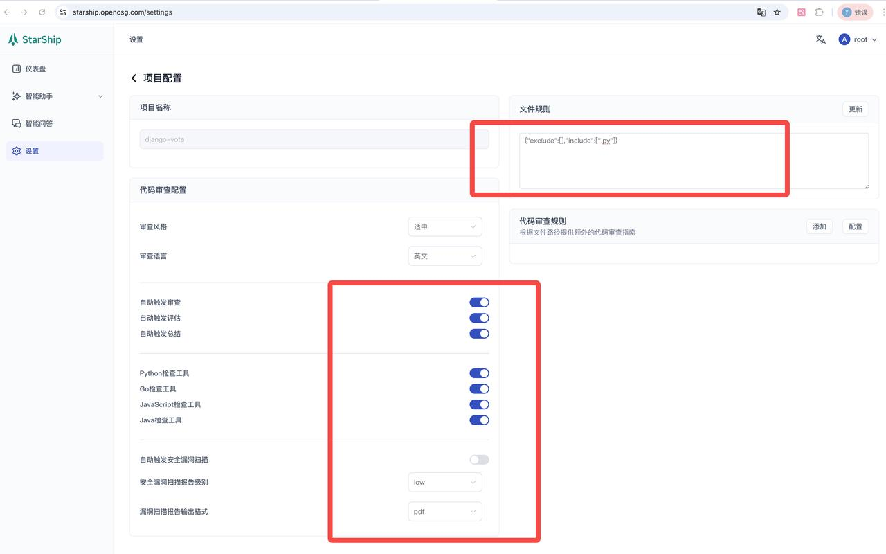Open the language translate icon in header
The image size is (886, 554).
pos(820,39)
